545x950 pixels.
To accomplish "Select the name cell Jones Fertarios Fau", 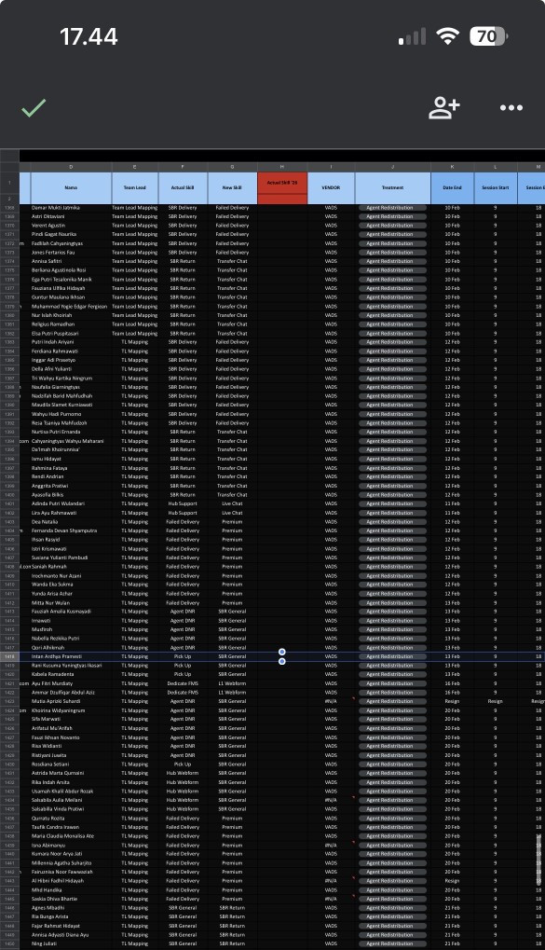I will [x=71, y=252].
